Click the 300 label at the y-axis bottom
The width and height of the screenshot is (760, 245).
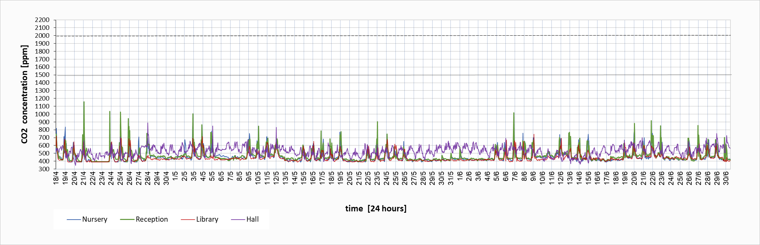click(44, 169)
